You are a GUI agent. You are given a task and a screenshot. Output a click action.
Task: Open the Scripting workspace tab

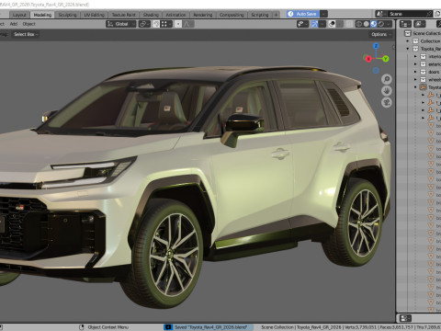point(260,15)
